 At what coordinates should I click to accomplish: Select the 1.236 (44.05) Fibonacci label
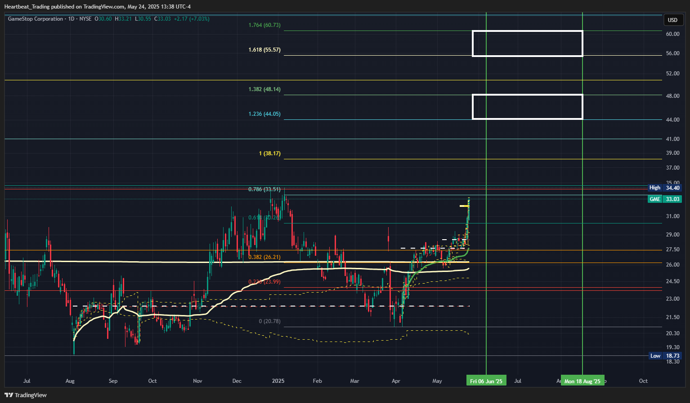click(264, 114)
